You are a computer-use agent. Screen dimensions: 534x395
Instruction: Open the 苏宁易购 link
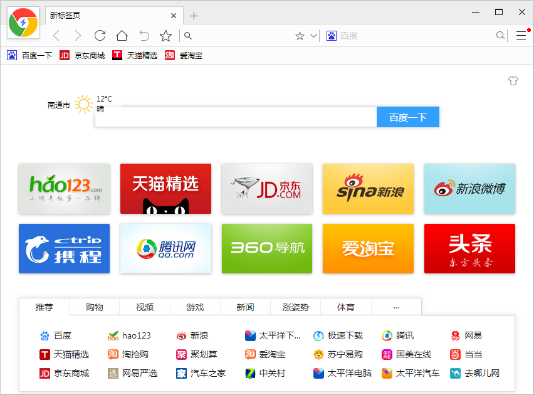[338, 354]
